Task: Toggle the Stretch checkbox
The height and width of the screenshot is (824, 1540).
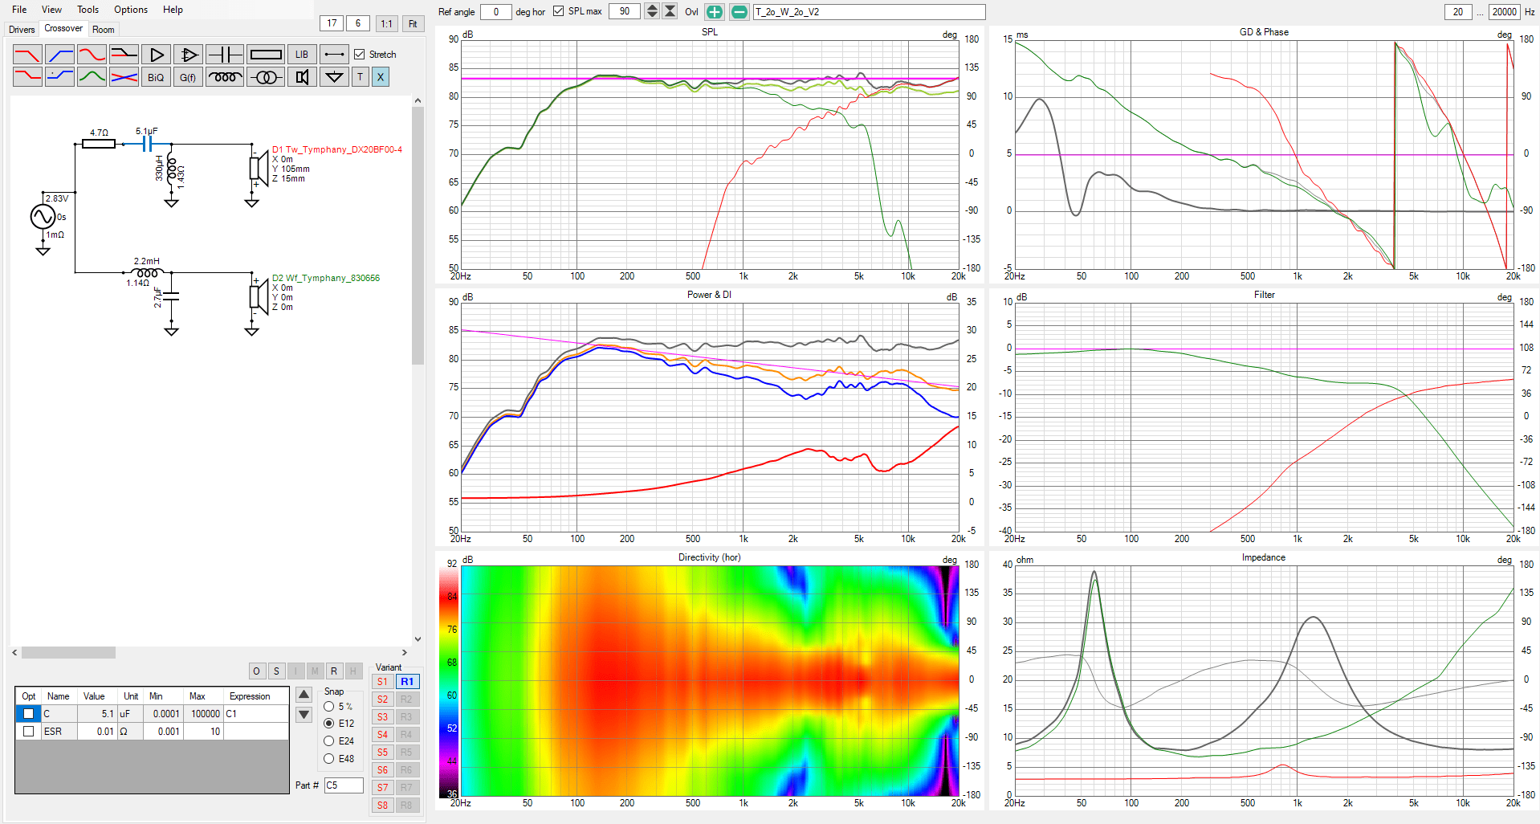Action: (360, 55)
